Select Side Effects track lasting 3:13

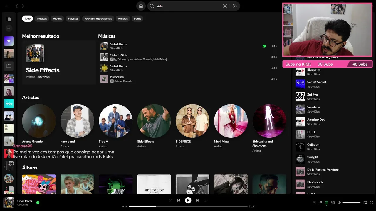pos(189,68)
